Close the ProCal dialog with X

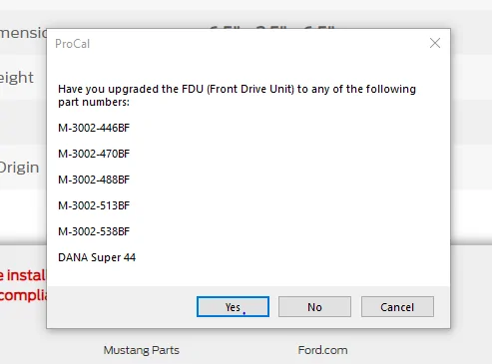click(435, 43)
